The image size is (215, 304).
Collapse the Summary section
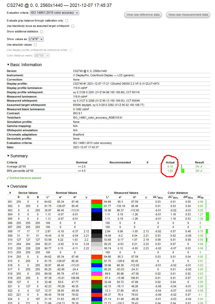coord(8,156)
